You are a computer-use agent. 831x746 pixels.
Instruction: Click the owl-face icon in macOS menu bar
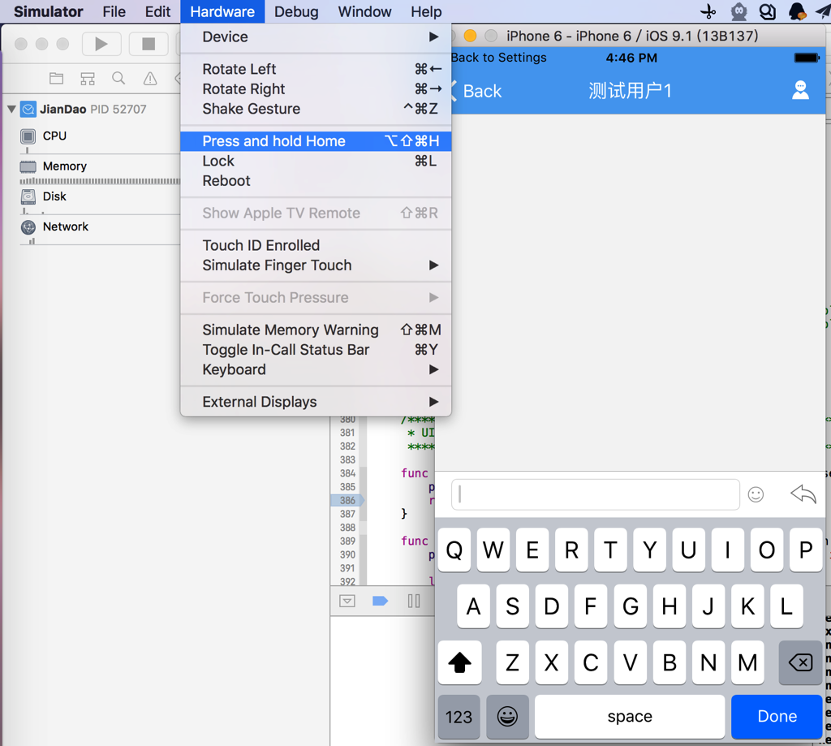coord(738,11)
